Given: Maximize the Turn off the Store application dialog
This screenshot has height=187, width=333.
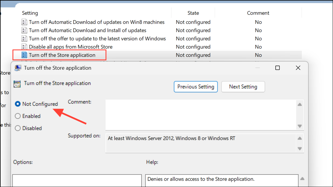Looking at the screenshot, I should 277,68.
